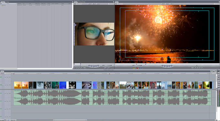This screenshot has height=121, width=220.
Task: Toggle visibility of the top video track
Action: (x=1, y=77)
